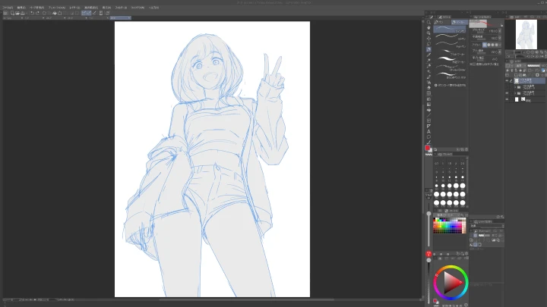Click the red main color swatch below the tools
547x307 pixels.
pos(428,149)
